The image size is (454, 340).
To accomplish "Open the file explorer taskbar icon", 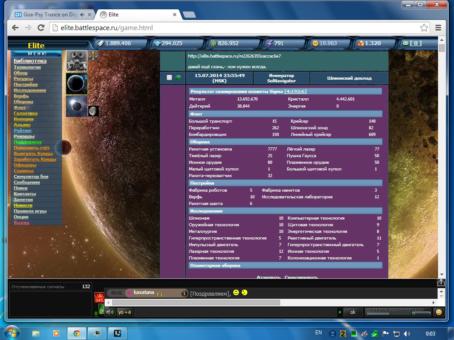I will pos(36,333).
